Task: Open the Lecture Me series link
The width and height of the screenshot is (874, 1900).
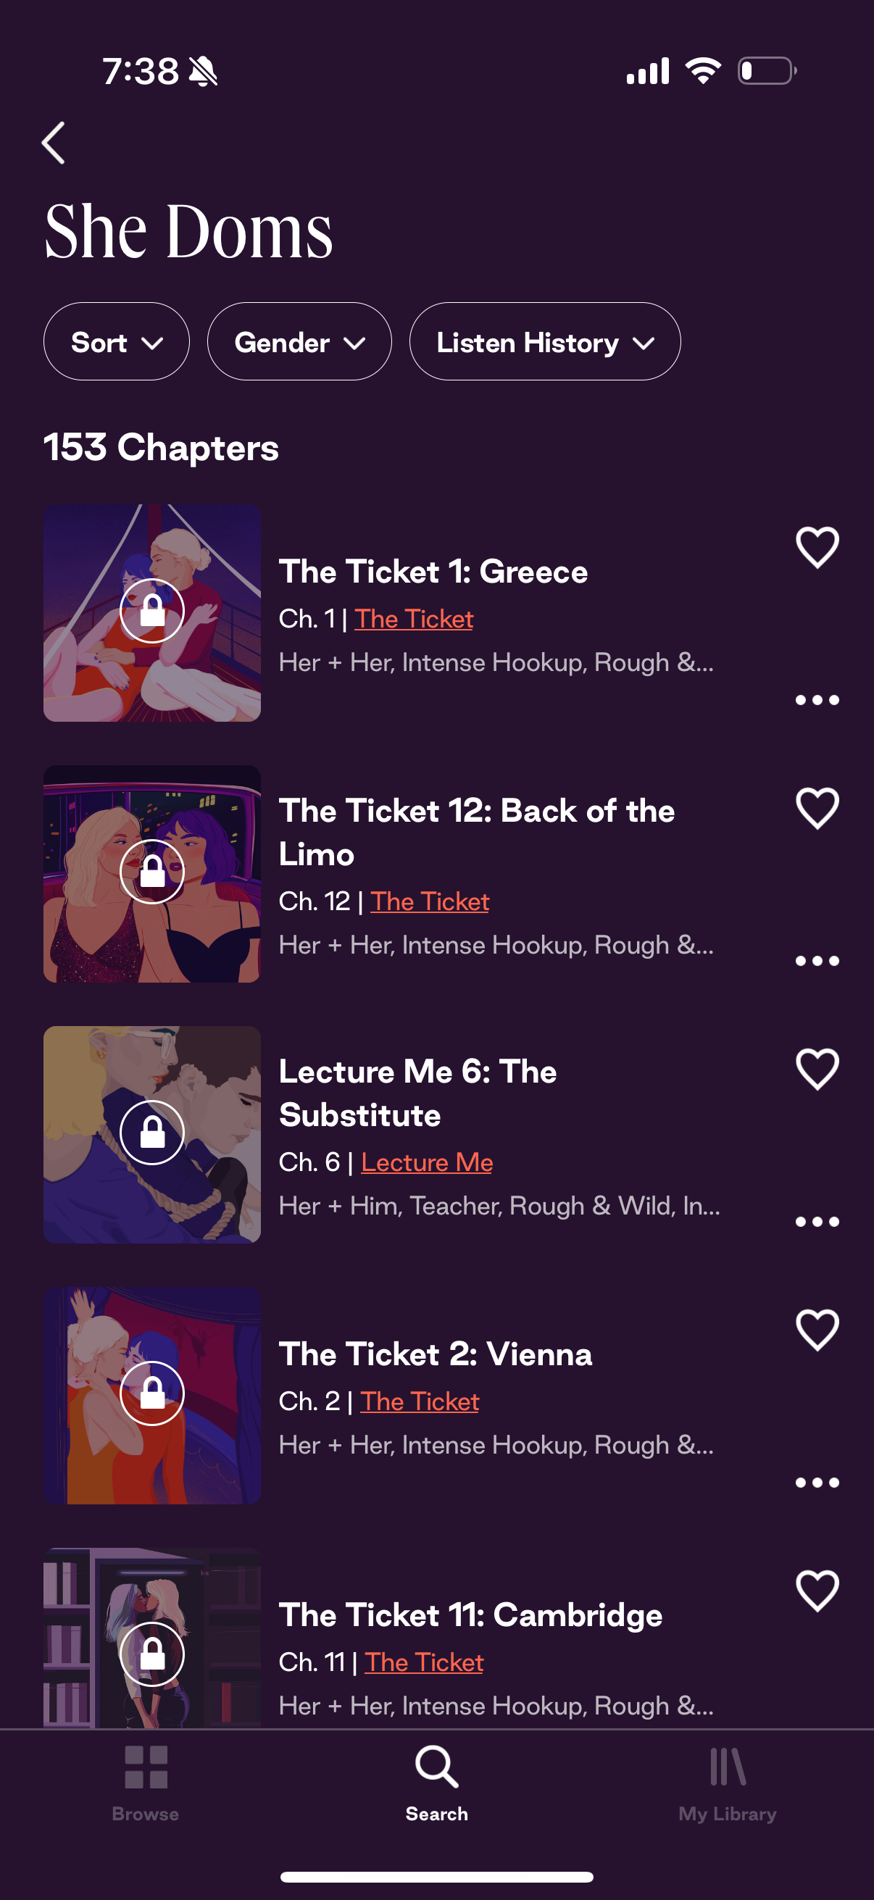Action: 426,1162
